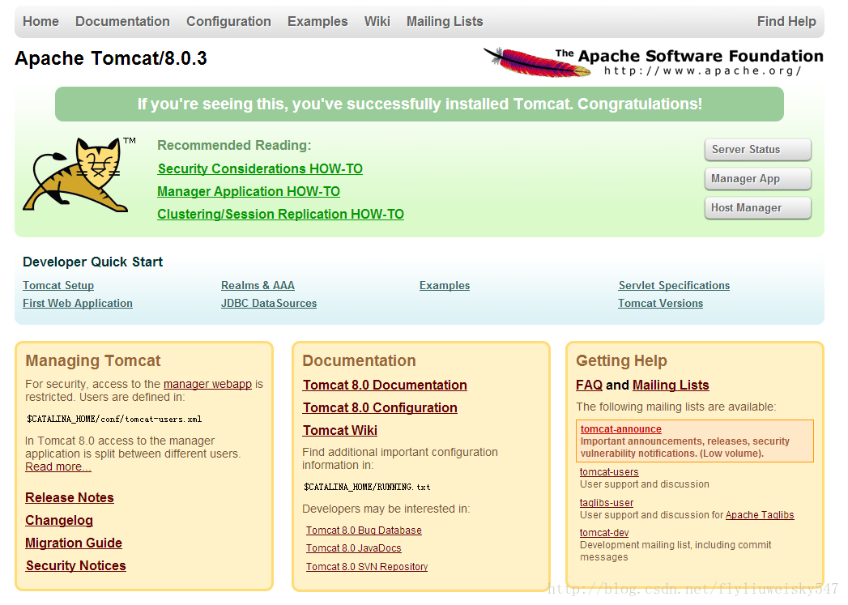This screenshot has width=848, height=605.
Task: Open Manager Application HOW-TO link
Action: 248,191
